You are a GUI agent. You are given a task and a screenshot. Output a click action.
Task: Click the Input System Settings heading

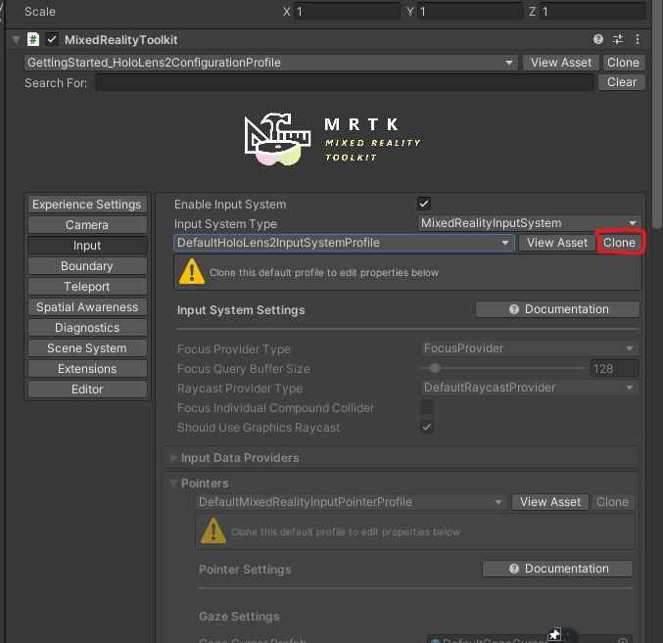241,310
